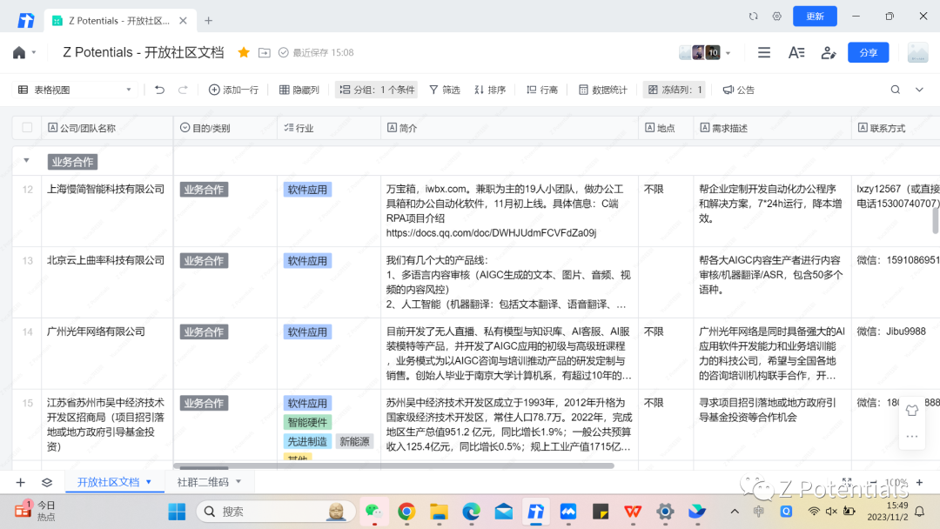The height and width of the screenshot is (529, 940).
Task: Click the collaborator permission icon
Action: click(829, 53)
